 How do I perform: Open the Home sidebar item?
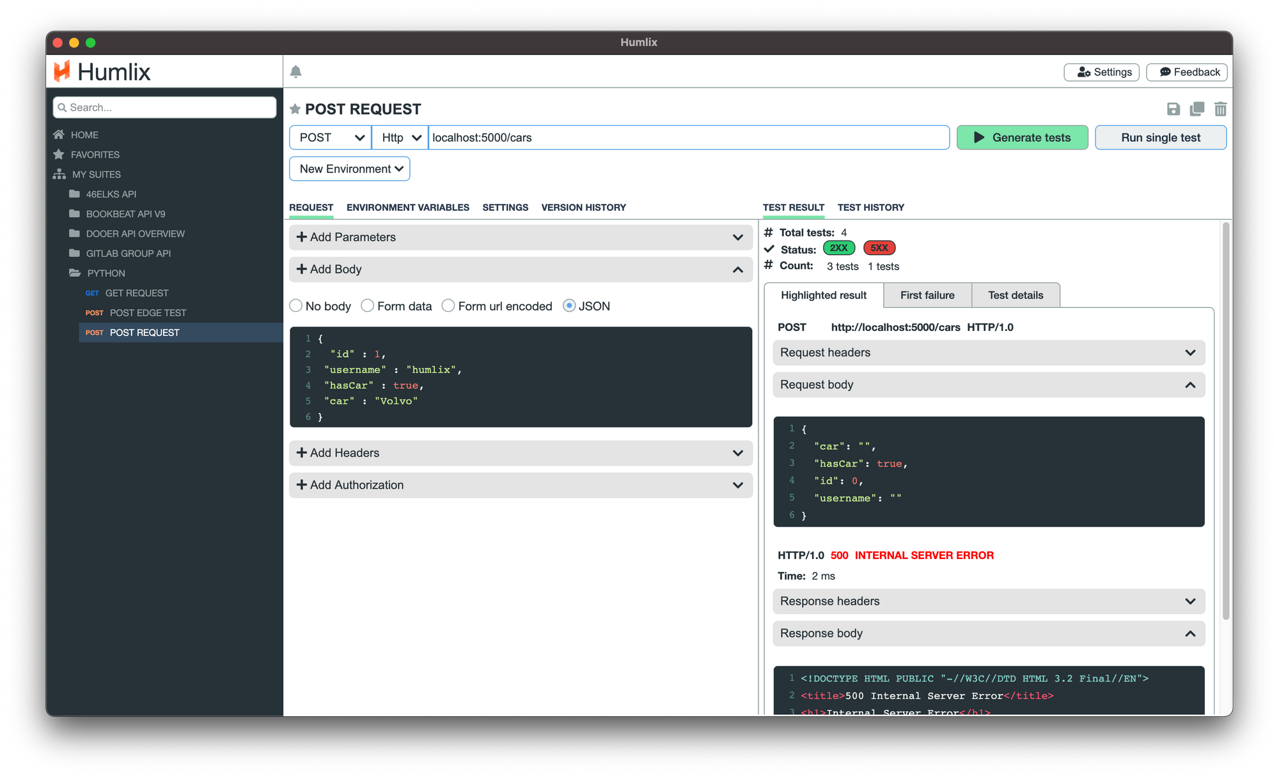pos(84,135)
